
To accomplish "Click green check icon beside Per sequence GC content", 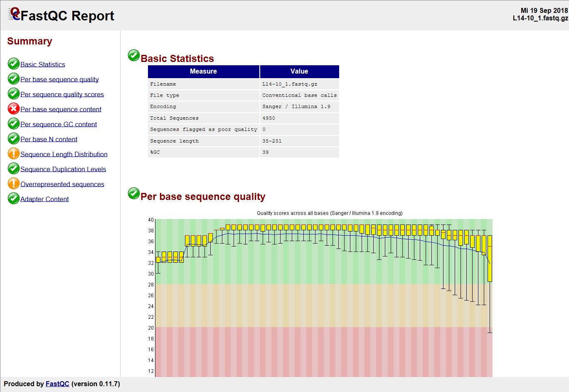I will (13, 124).
